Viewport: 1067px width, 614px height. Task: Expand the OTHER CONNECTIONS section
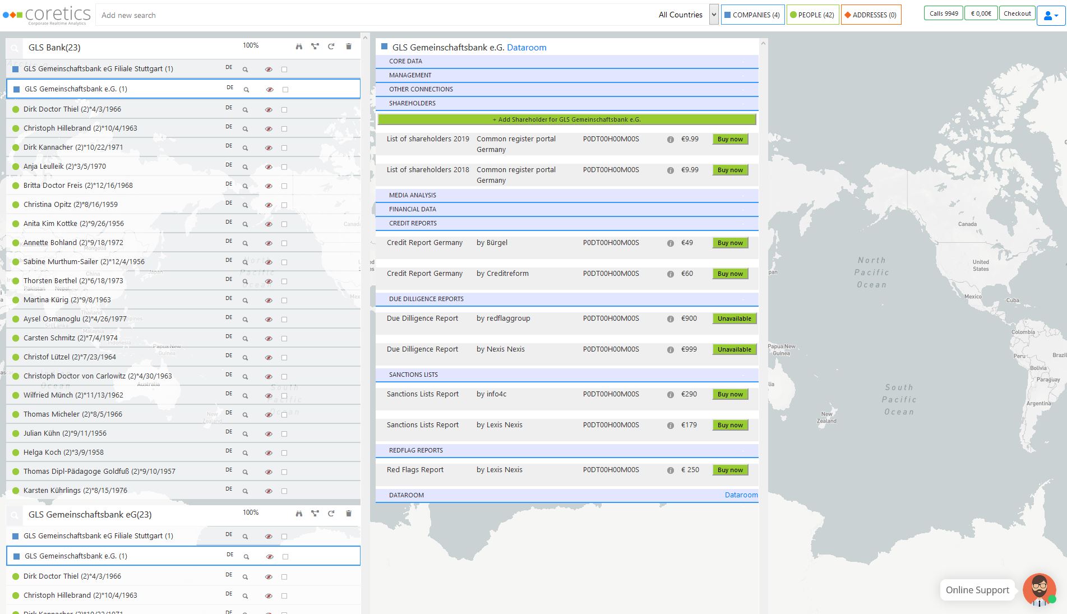click(x=567, y=89)
